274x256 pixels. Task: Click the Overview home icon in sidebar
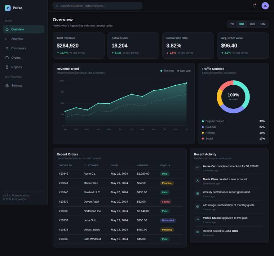(7, 29)
